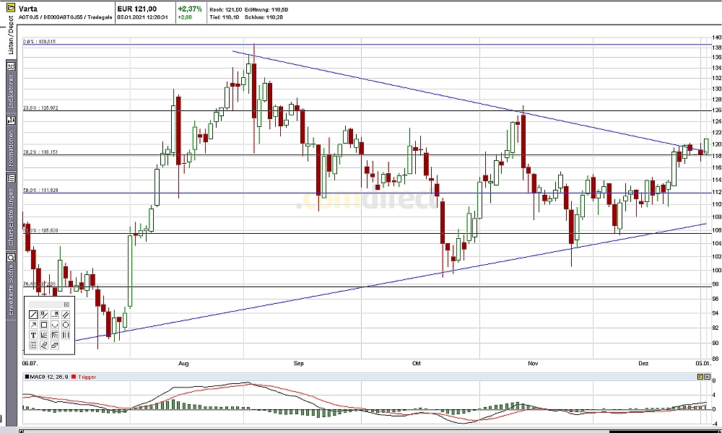This screenshot has height=433, width=722.
Task: Grab the drawing tools palette title bar
Action: point(46,305)
